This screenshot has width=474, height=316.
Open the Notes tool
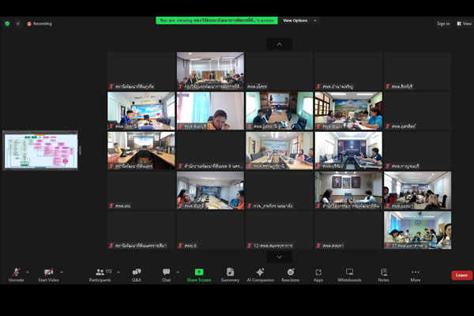(383, 273)
